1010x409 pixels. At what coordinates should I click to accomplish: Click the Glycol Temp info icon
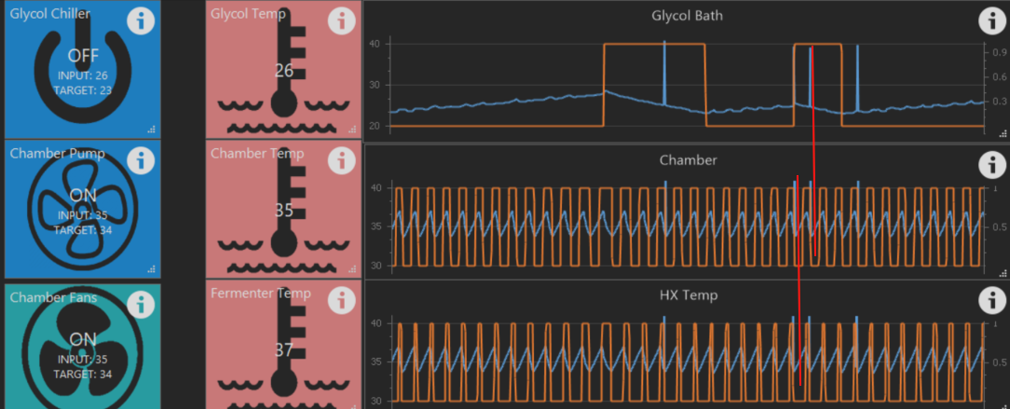pyautogui.click(x=342, y=20)
